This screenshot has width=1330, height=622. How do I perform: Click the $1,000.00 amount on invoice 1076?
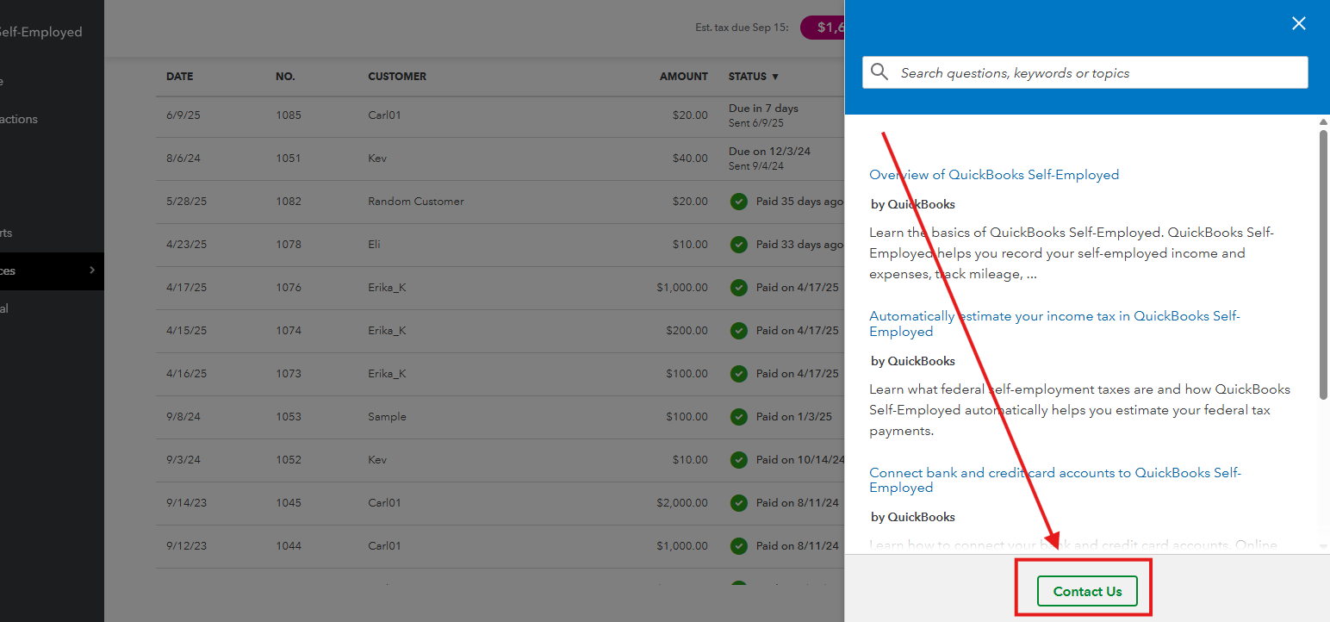(x=682, y=288)
